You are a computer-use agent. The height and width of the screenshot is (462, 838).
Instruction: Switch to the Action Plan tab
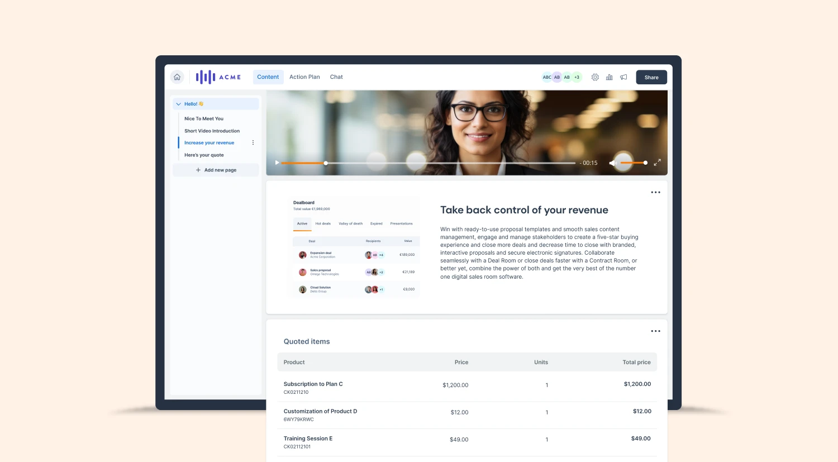click(x=304, y=77)
